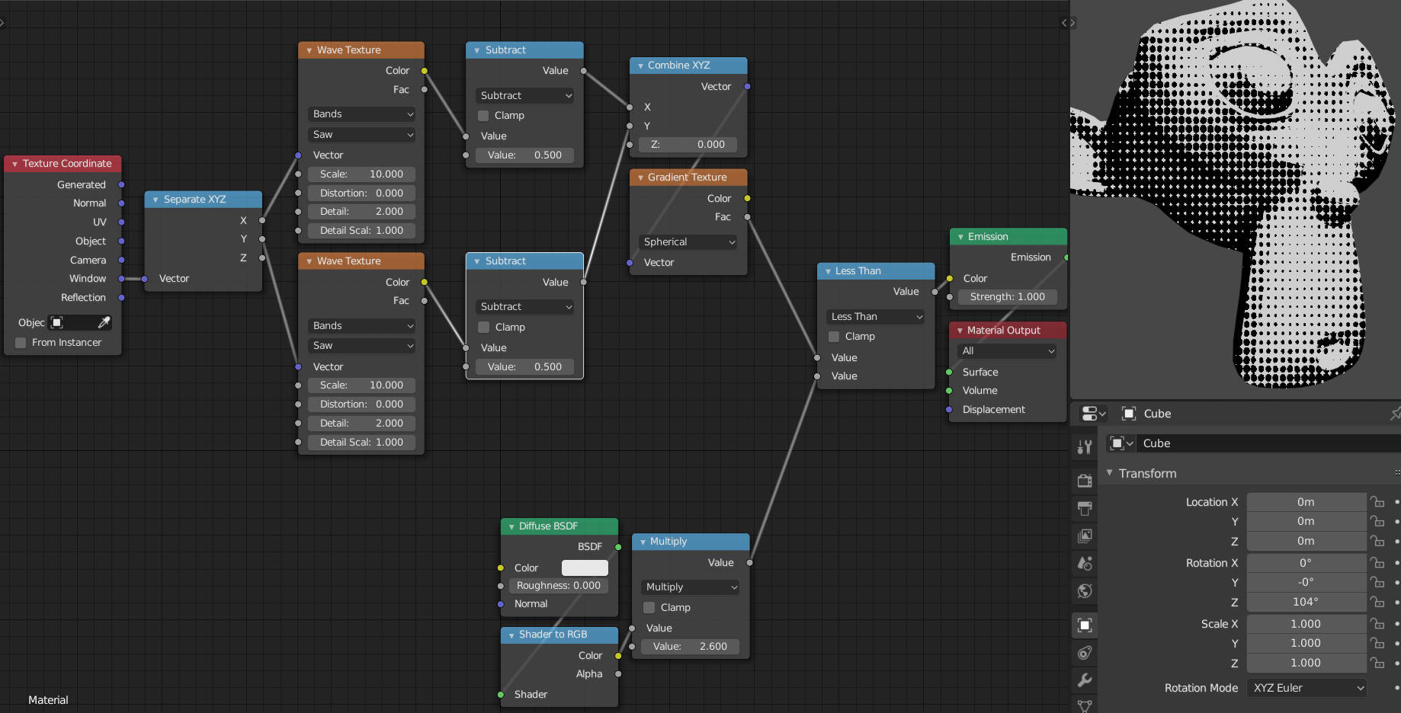Viewport: 1401px width, 713px height.
Task: Enable Clamp on the upper Subtract node
Action: coord(483,116)
